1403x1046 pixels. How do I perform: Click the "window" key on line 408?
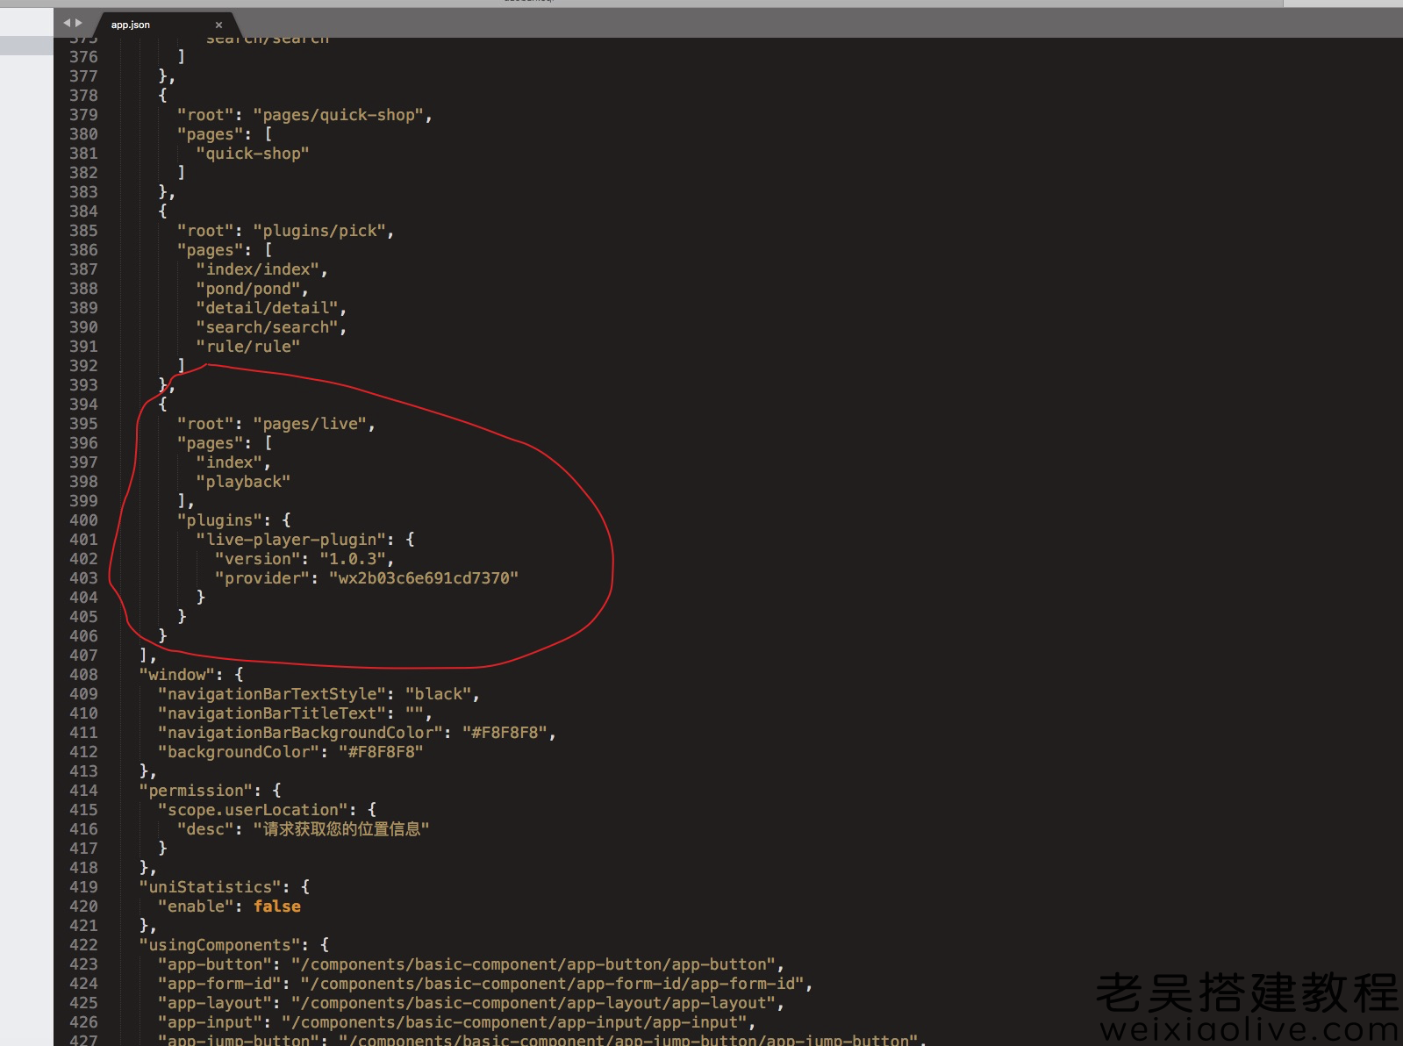176,675
